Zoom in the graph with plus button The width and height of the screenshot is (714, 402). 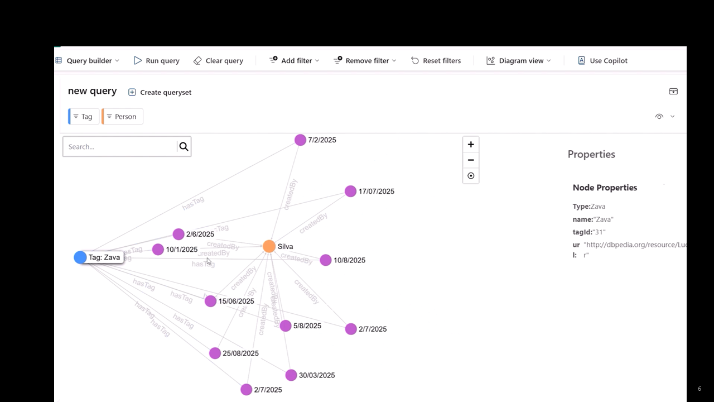pos(471,145)
